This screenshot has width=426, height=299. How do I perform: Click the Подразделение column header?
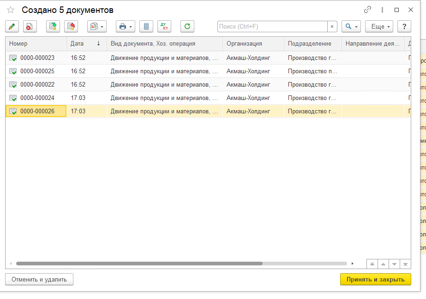click(x=313, y=44)
